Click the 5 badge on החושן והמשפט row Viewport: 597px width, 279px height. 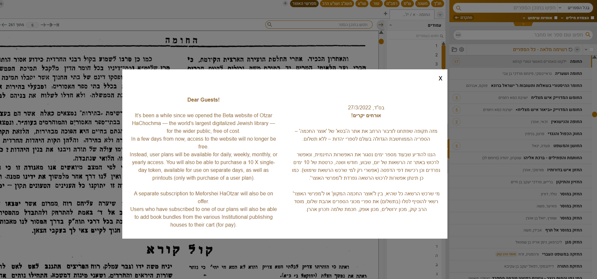pos(457,146)
